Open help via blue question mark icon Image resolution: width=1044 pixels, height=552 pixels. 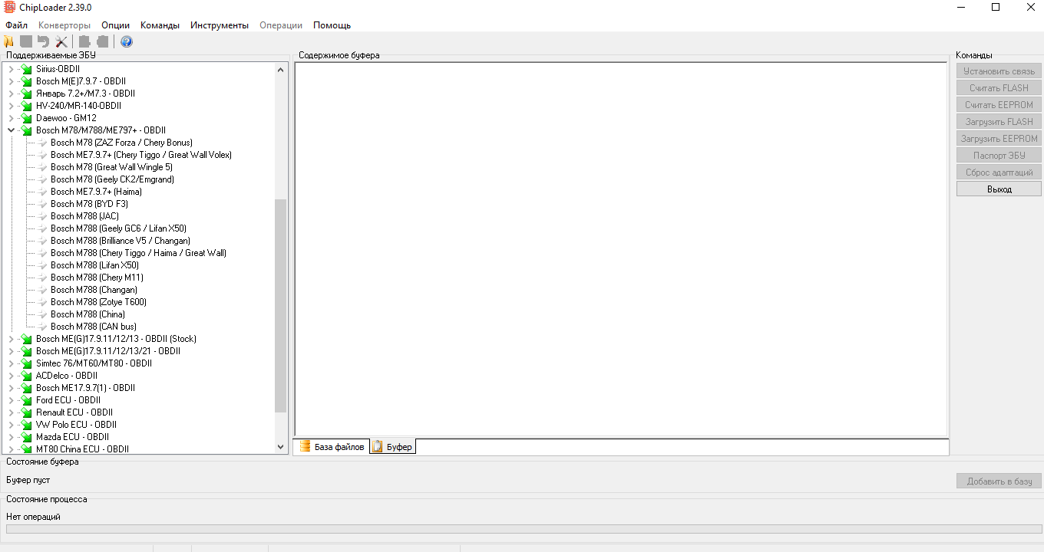pos(127,42)
